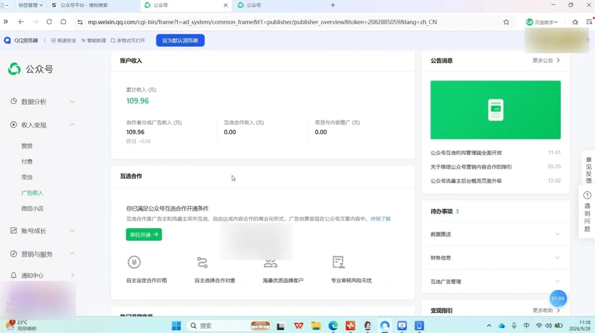Viewport: 595px width, 333px height.
Task: Click the 累计收入 value 109.96
Action: click(137, 101)
